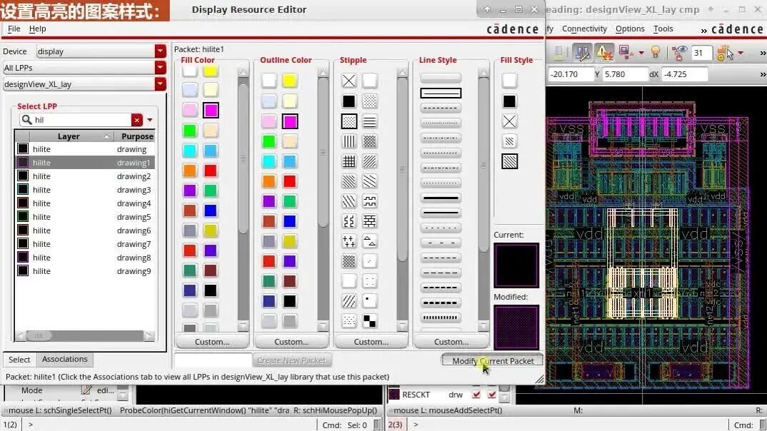The height and width of the screenshot is (431, 767).
Task: Select the X fill style
Action: pyautogui.click(x=509, y=121)
